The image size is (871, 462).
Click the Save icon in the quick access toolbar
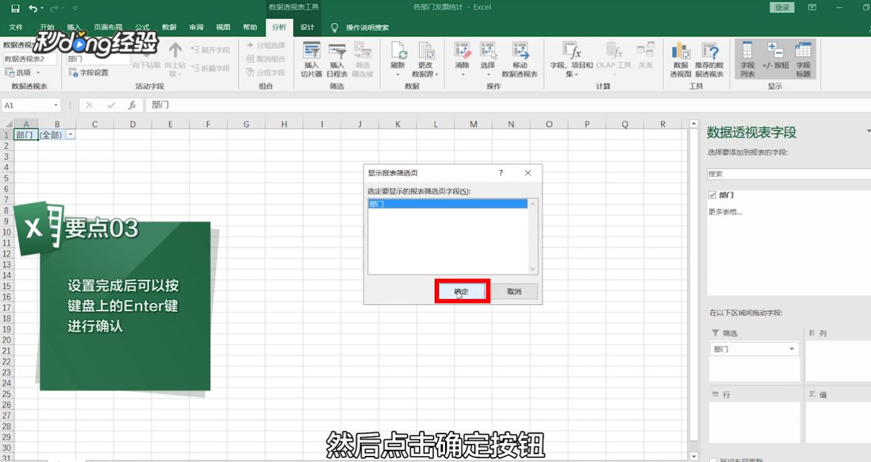[15, 8]
